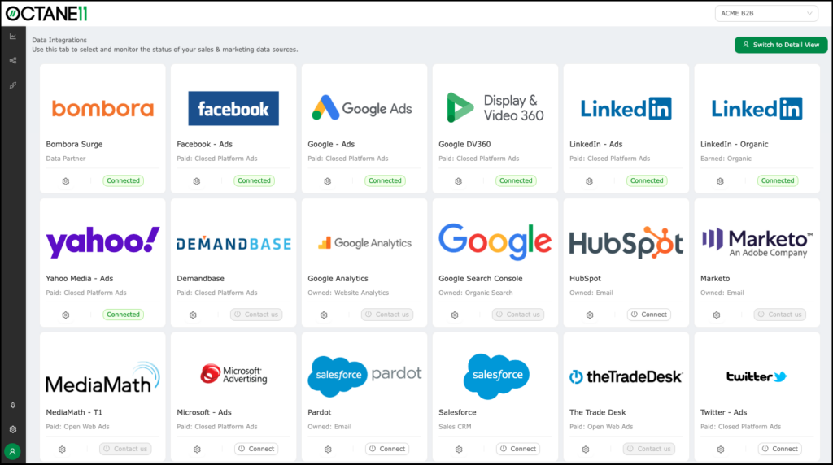Open the Microsoft - Ads settings gear
833x465 pixels.
pos(197,449)
